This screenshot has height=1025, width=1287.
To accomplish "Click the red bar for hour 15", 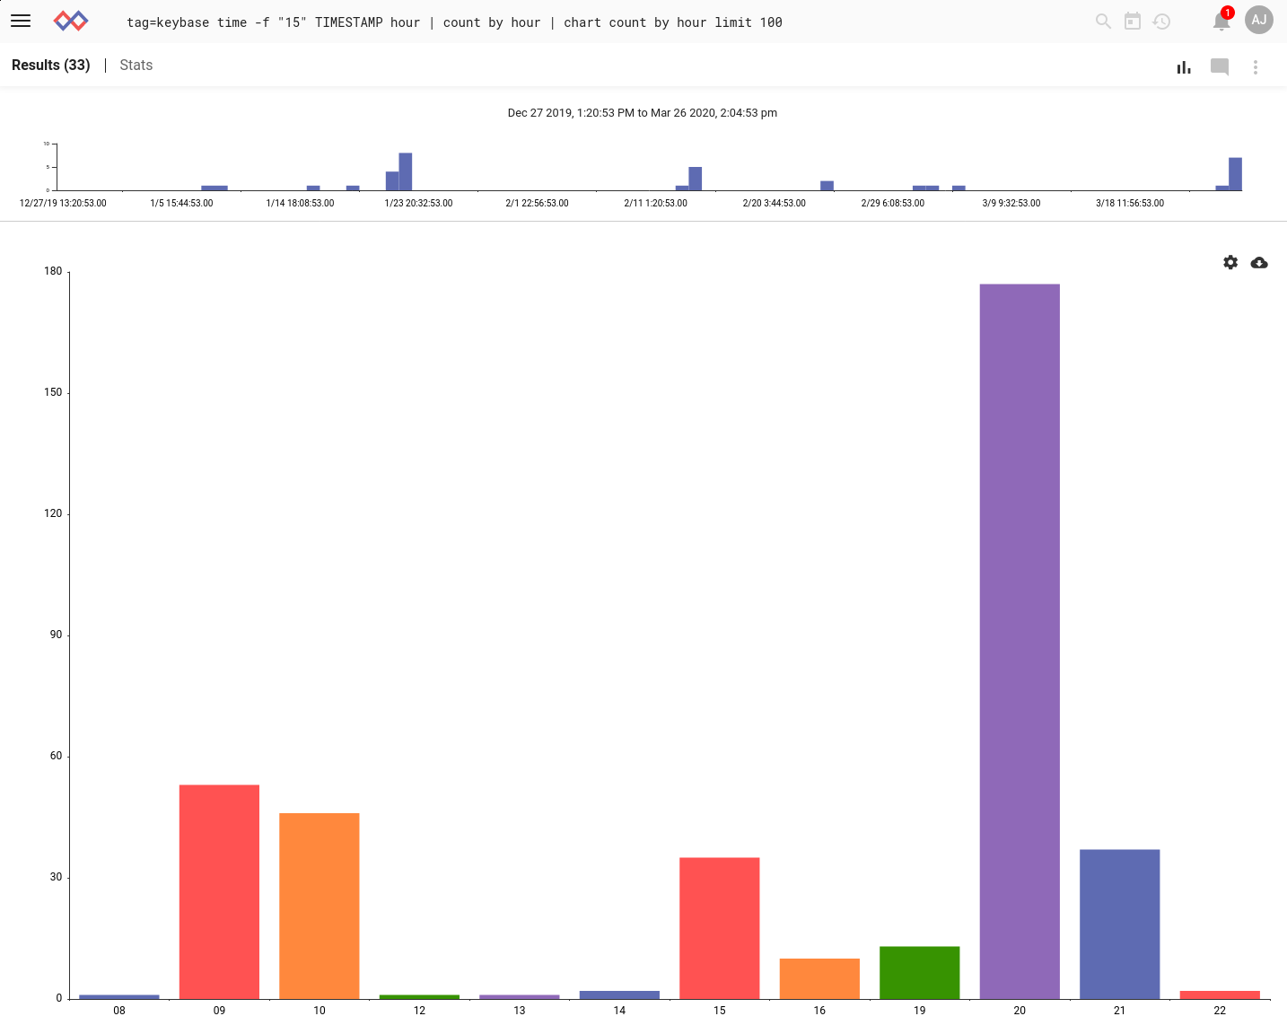I will 720,928.
